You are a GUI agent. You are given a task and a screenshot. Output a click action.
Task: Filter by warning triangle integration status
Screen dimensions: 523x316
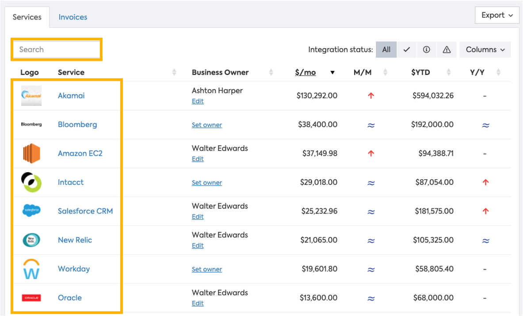(447, 49)
